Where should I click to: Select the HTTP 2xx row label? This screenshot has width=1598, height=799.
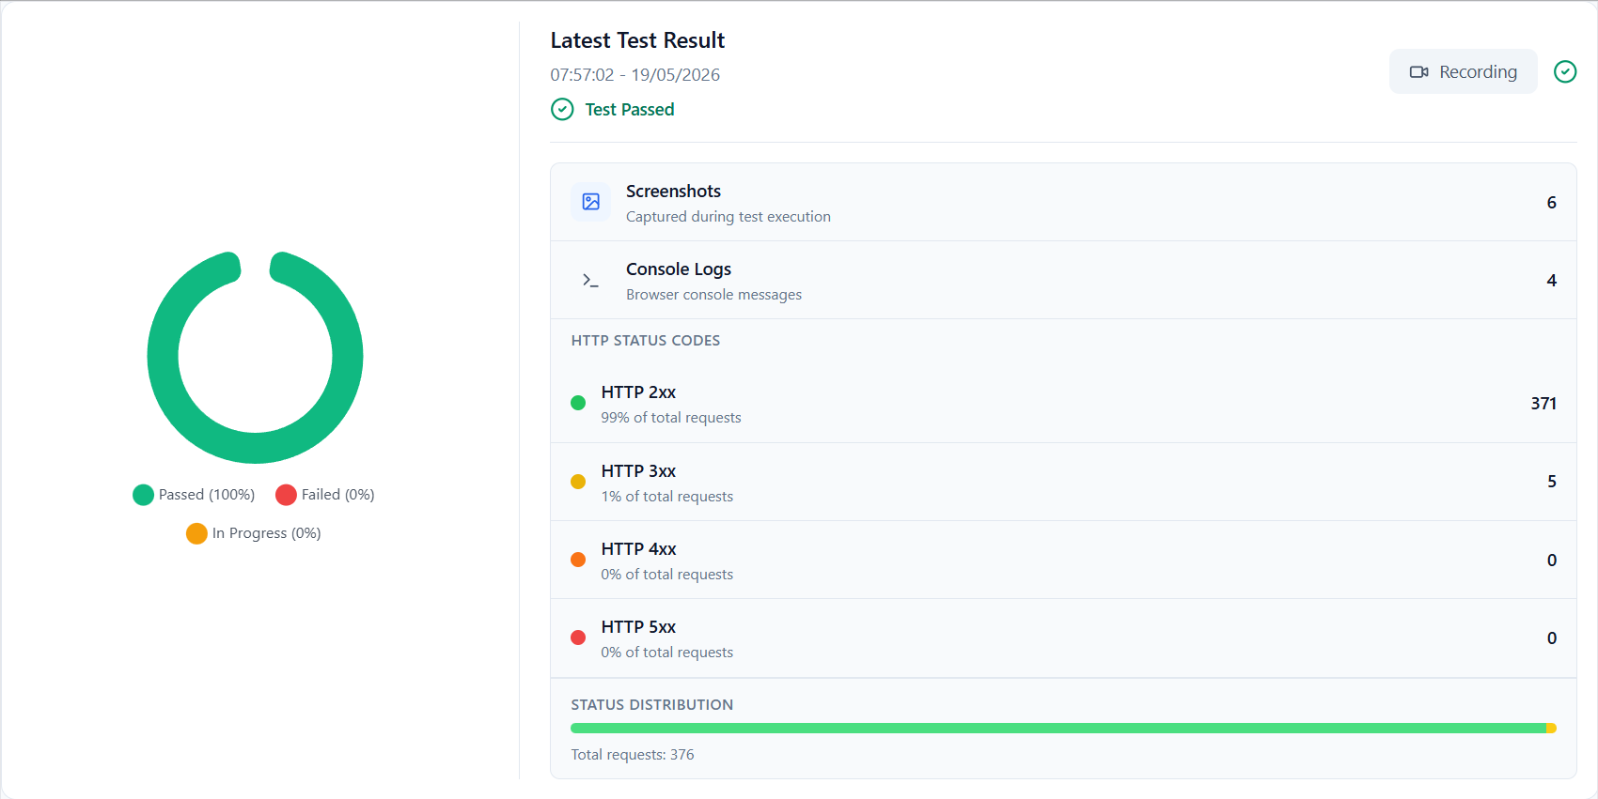pos(638,392)
